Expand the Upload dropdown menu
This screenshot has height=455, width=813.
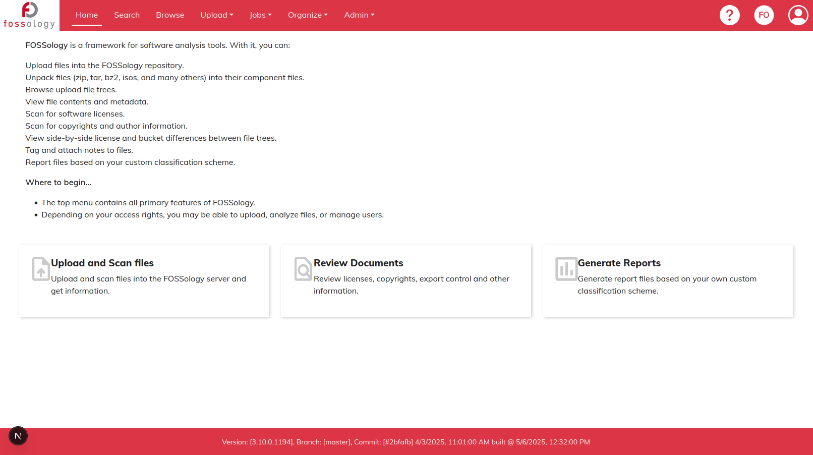217,15
